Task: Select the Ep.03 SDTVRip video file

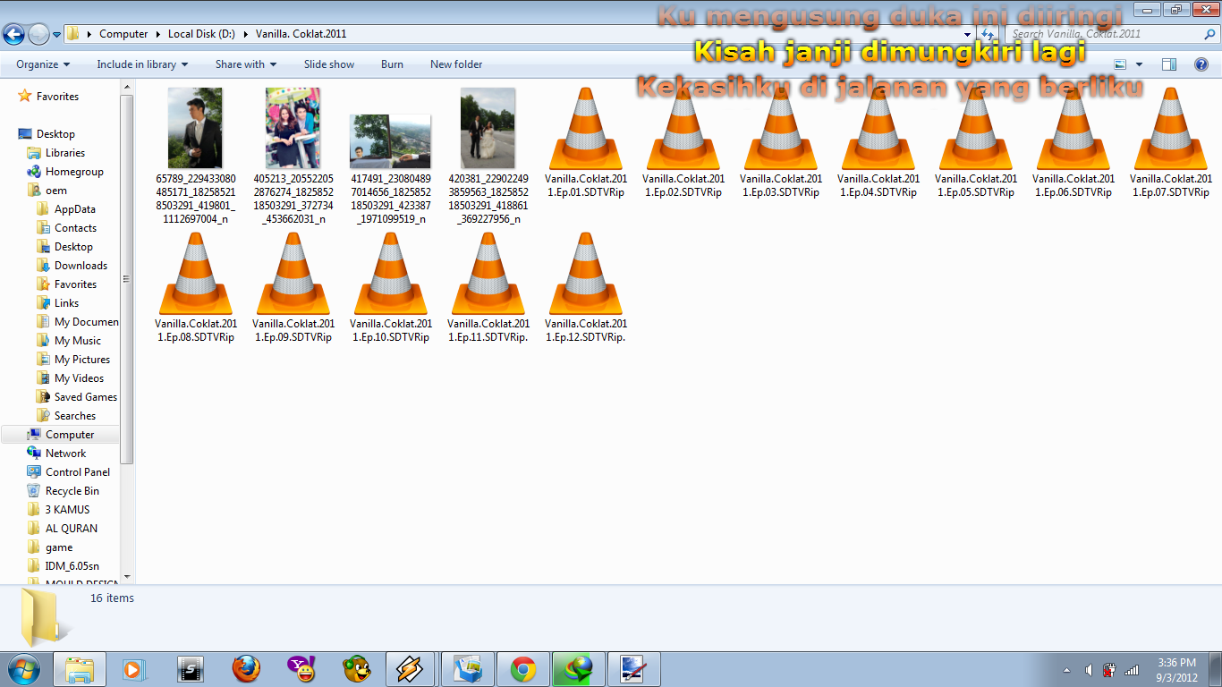Action: click(x=781, y=143)
